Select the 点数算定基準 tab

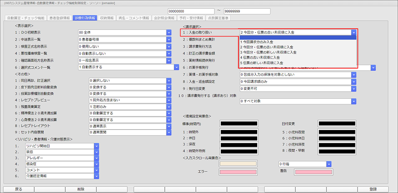[x=217, y=18]
